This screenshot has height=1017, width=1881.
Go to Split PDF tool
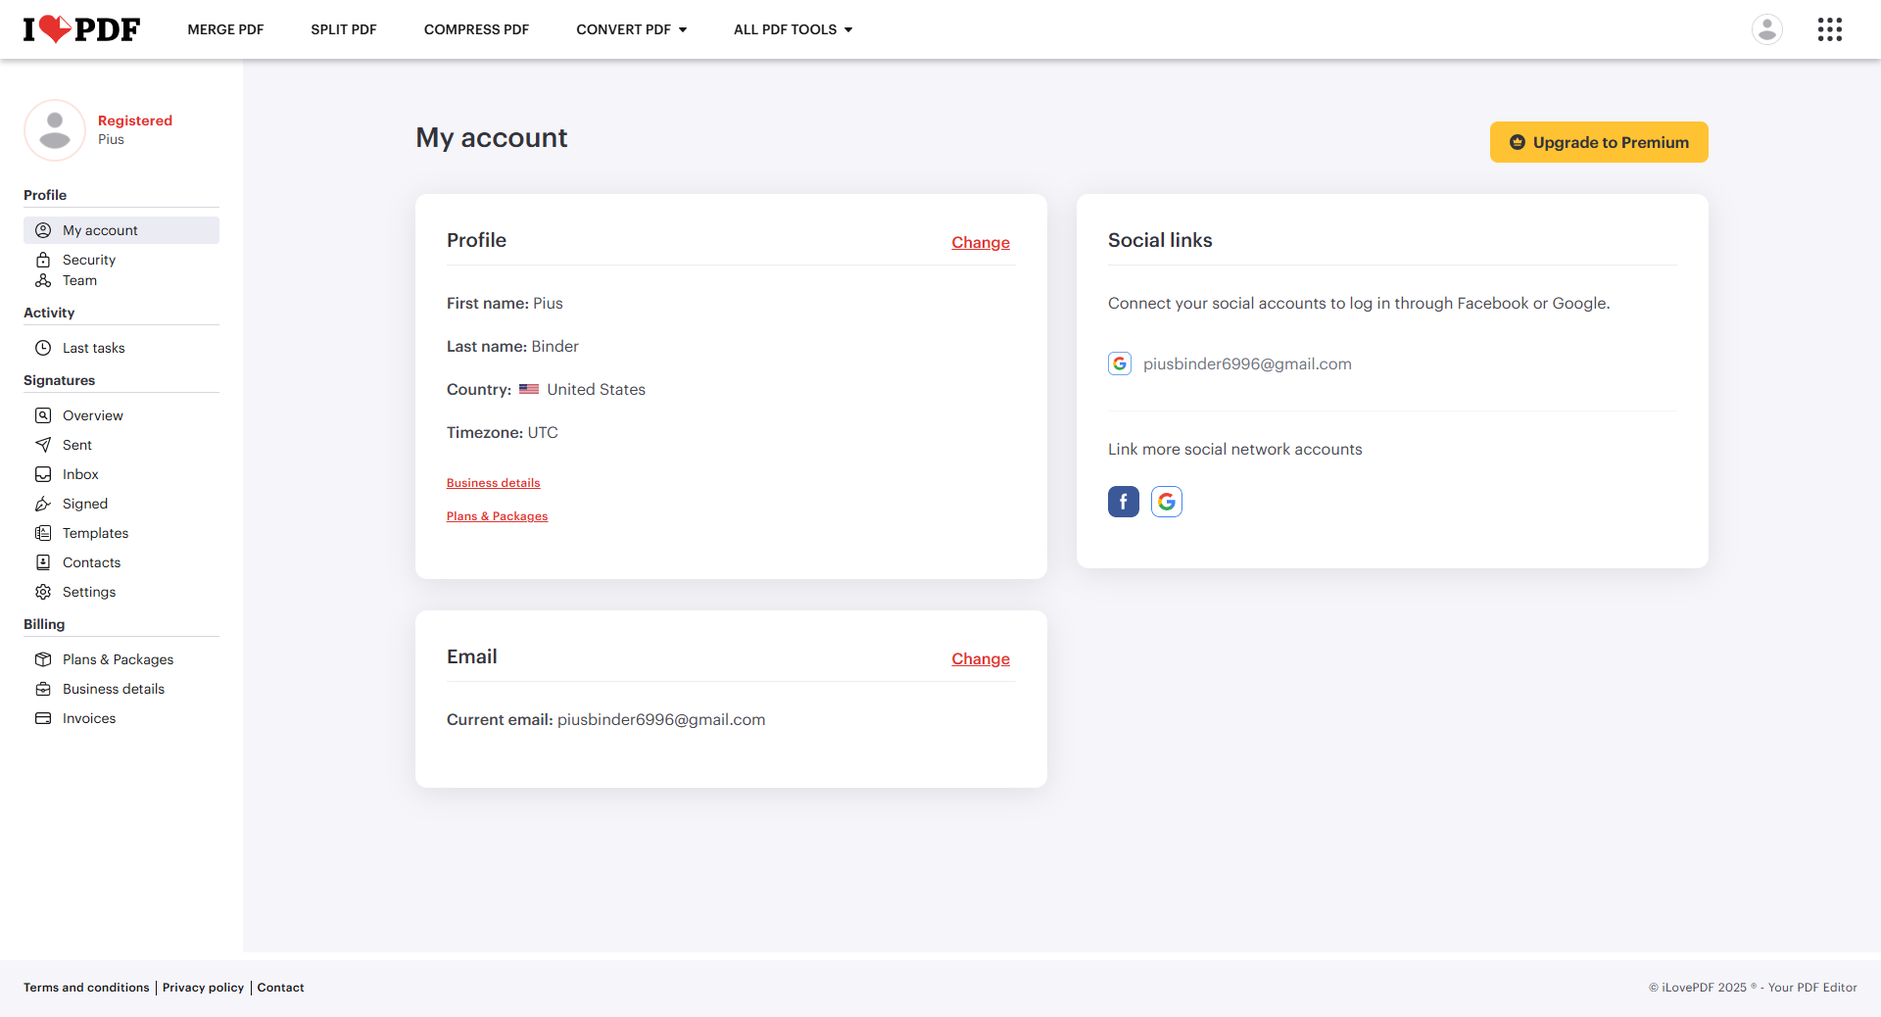(343, 29)
